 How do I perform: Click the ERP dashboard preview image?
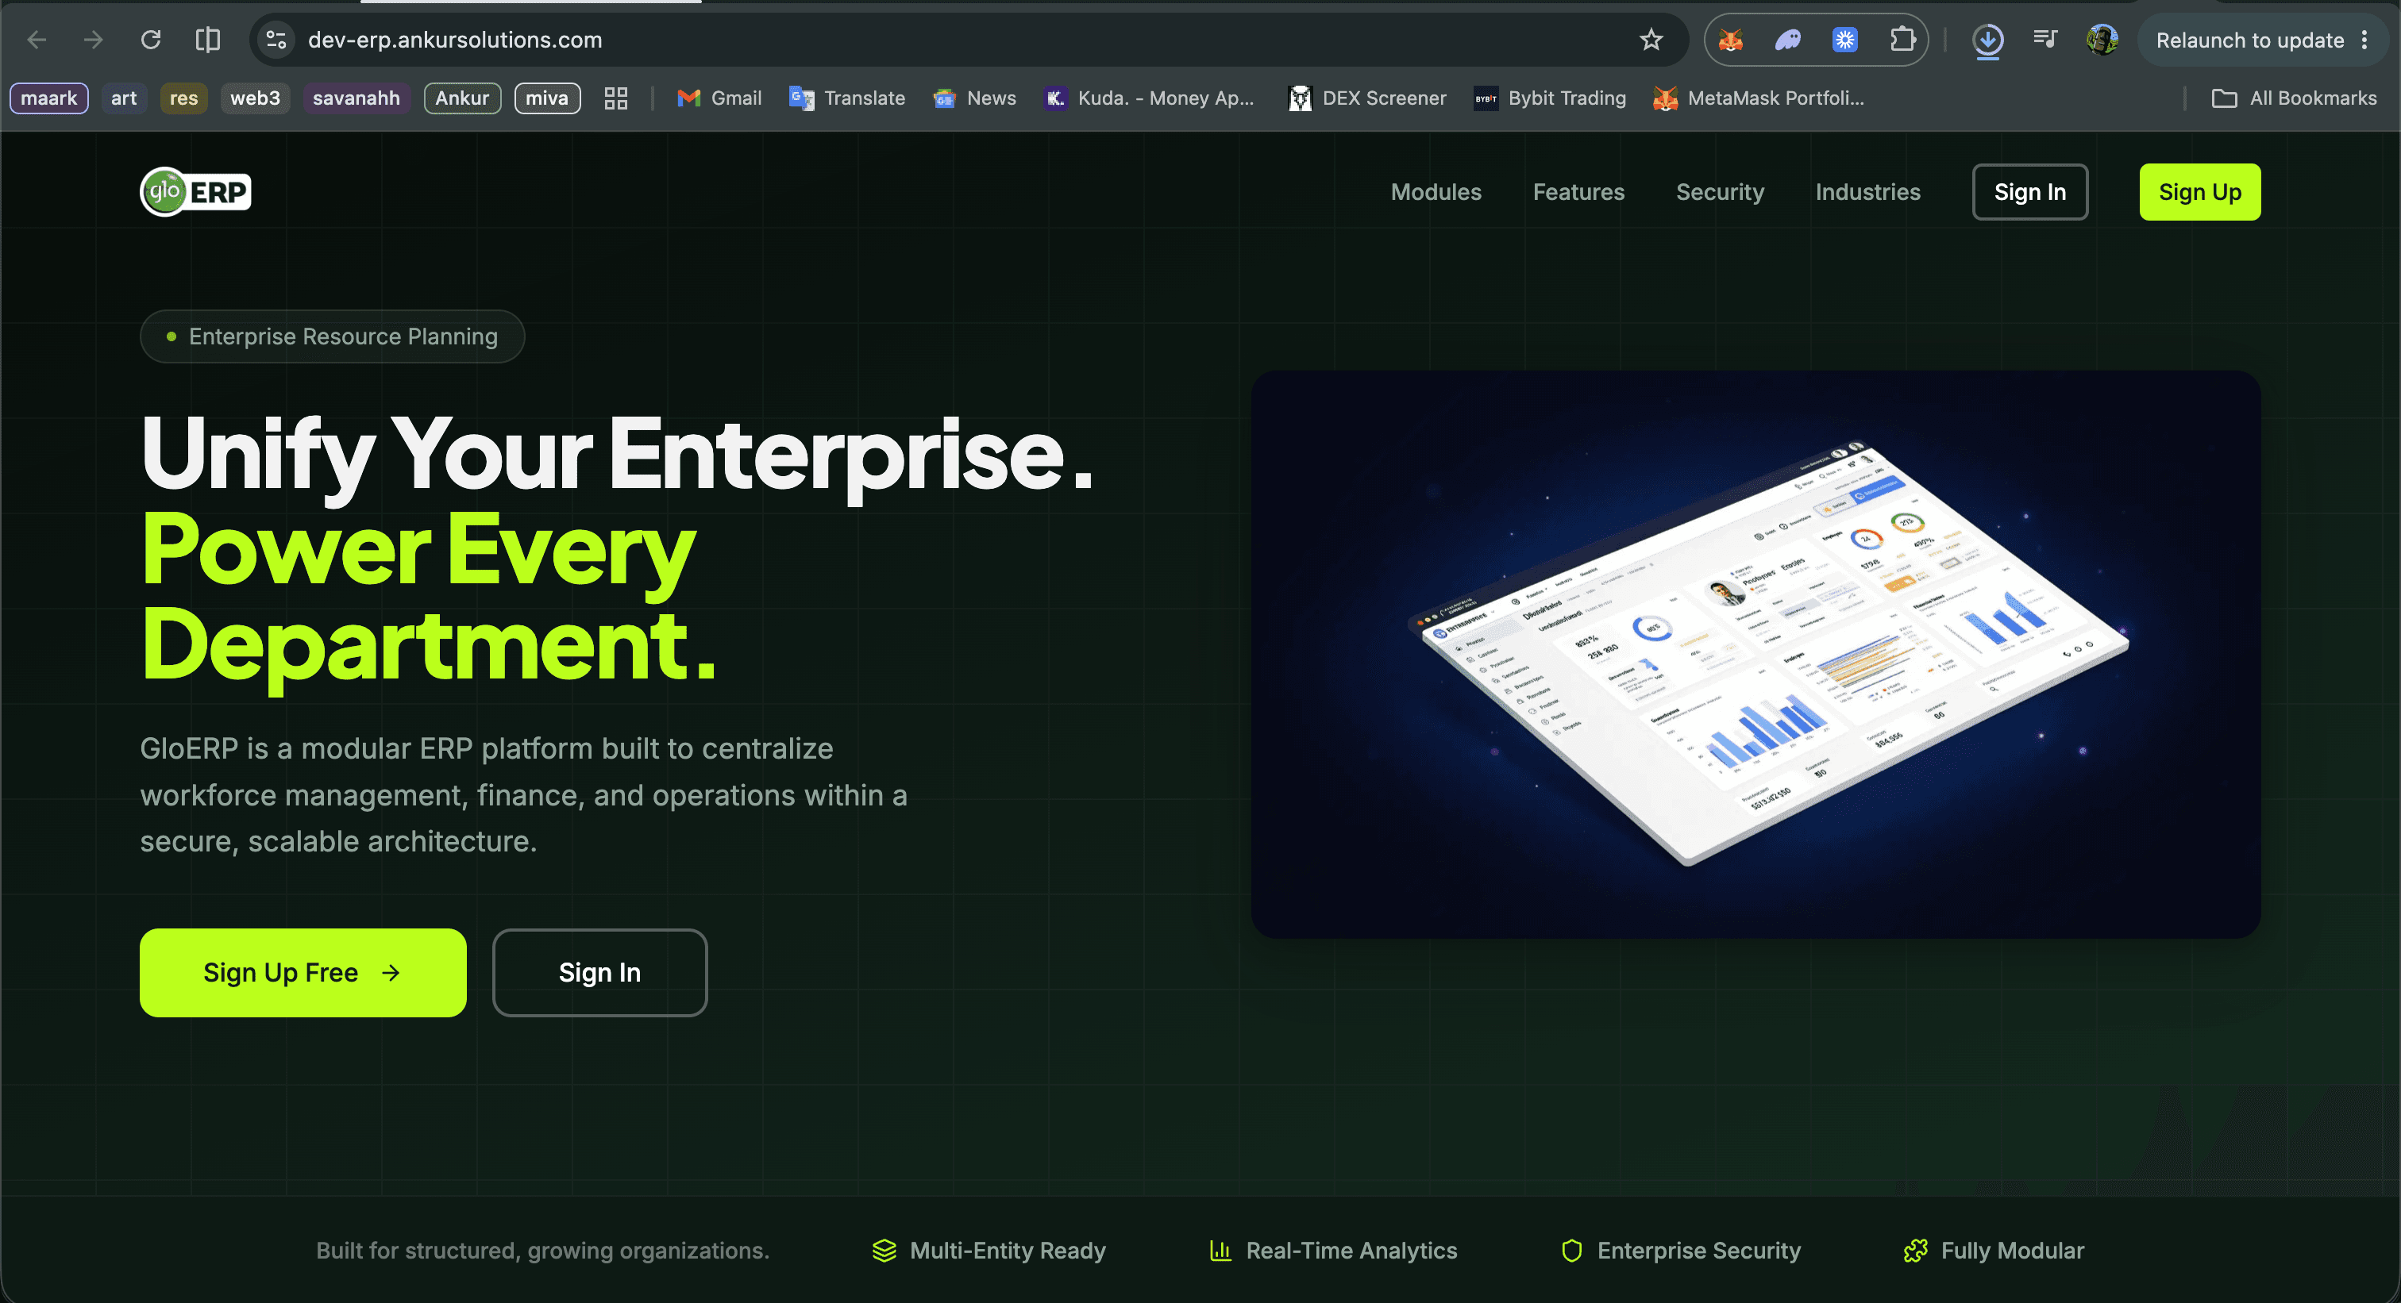[1756, 654]
